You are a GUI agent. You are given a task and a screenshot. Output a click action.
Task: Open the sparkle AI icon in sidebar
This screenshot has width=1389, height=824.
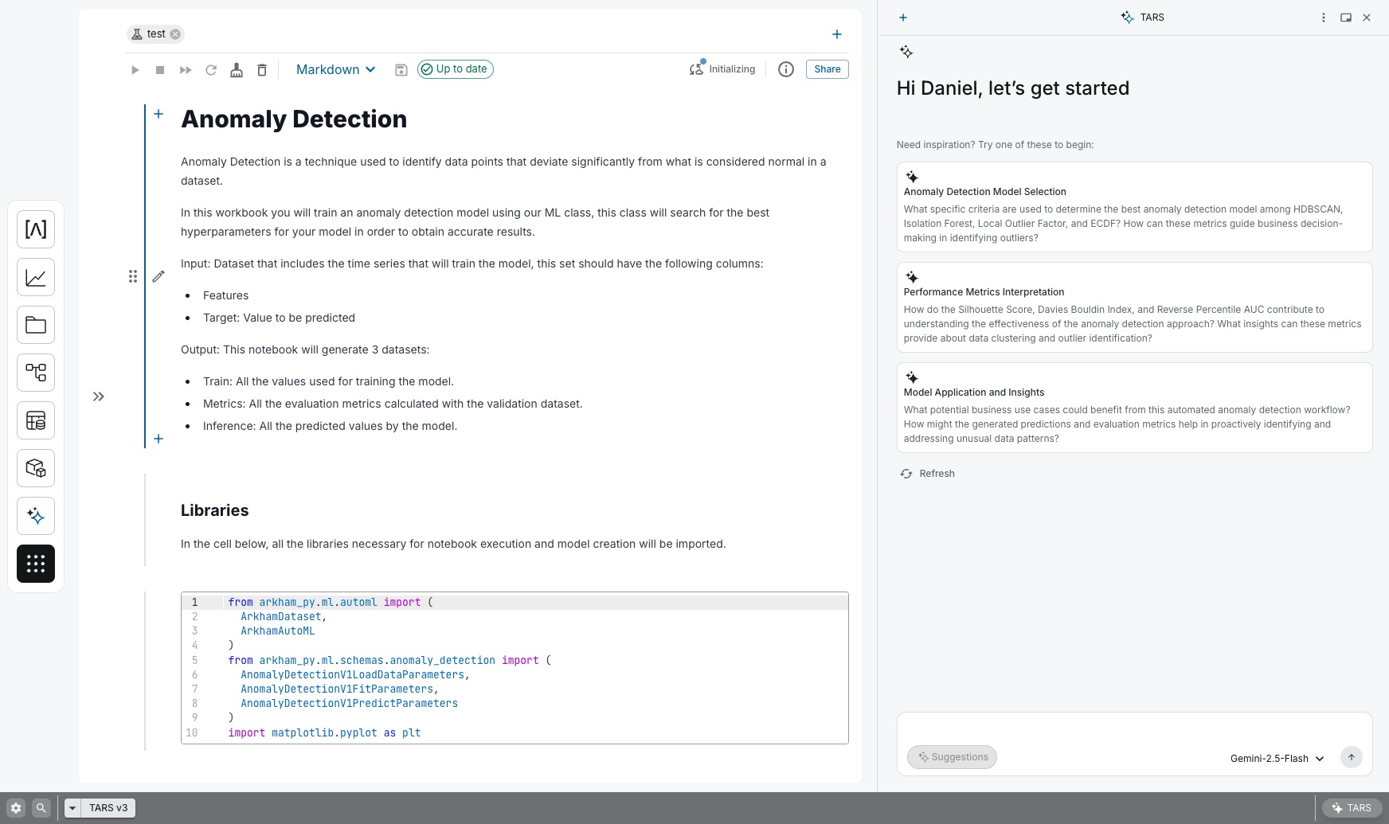tap(36, 516)
